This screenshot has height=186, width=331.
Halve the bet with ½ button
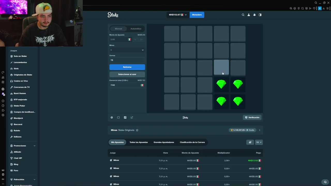135,40
